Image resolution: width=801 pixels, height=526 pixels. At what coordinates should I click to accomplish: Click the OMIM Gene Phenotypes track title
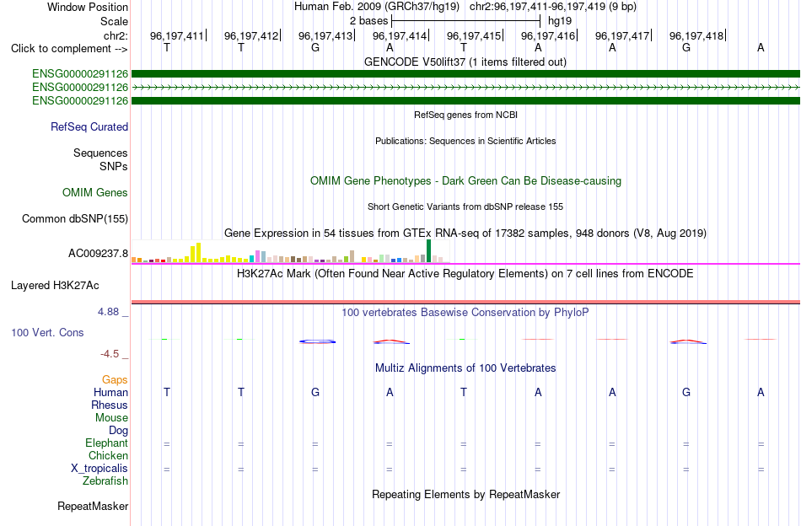(466, 180)
